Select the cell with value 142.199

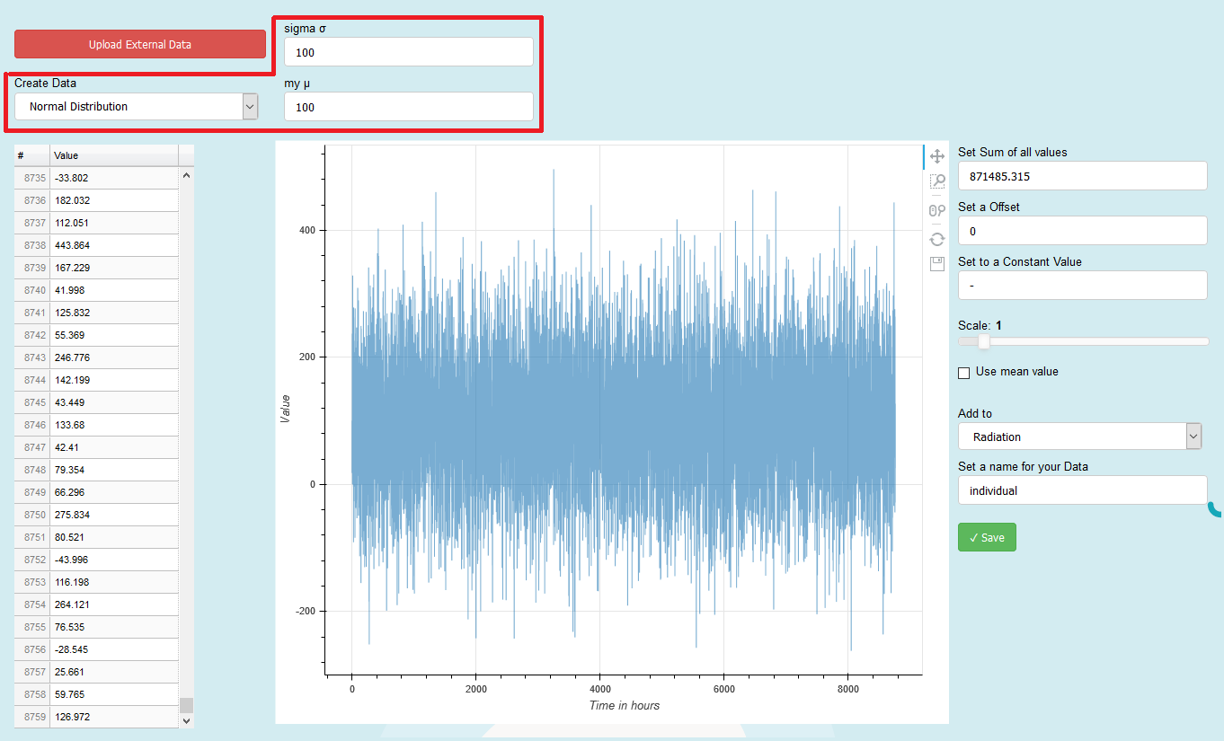click(x=114, y=380)
